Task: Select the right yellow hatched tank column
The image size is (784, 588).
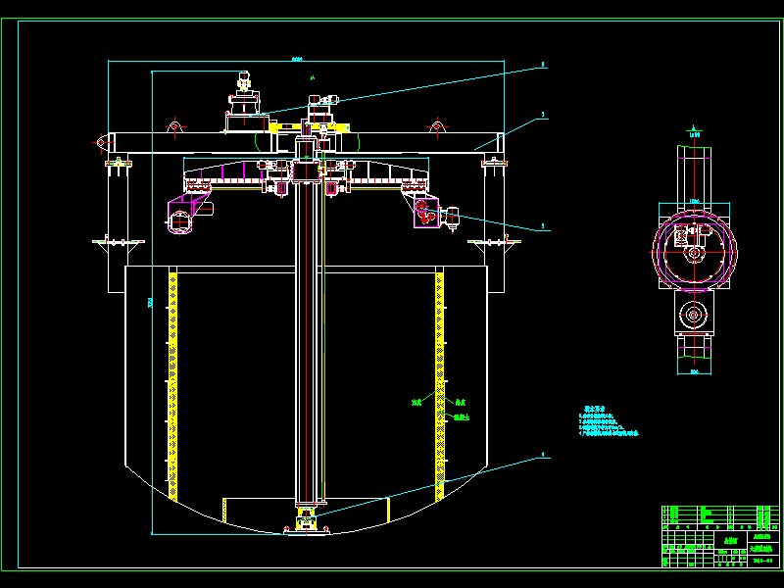Action: point(439,386)
